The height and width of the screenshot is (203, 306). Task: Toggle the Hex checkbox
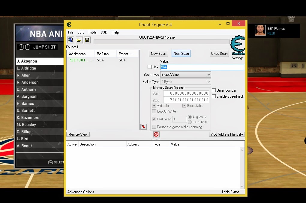[149, 67]
